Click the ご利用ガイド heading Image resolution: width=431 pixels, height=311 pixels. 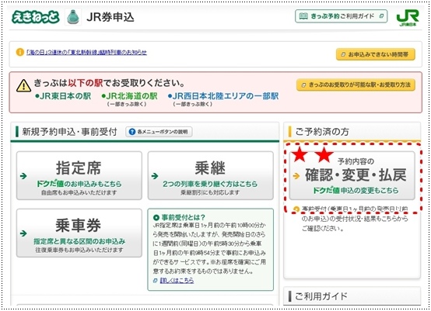point(321,296)
